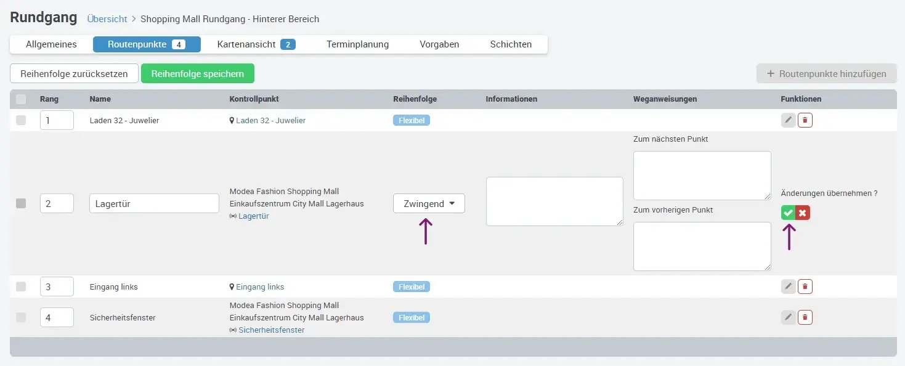Screen dimensions: 905x366
Task: Confirm changes with the green checkmark
Action: pos(788,212)
